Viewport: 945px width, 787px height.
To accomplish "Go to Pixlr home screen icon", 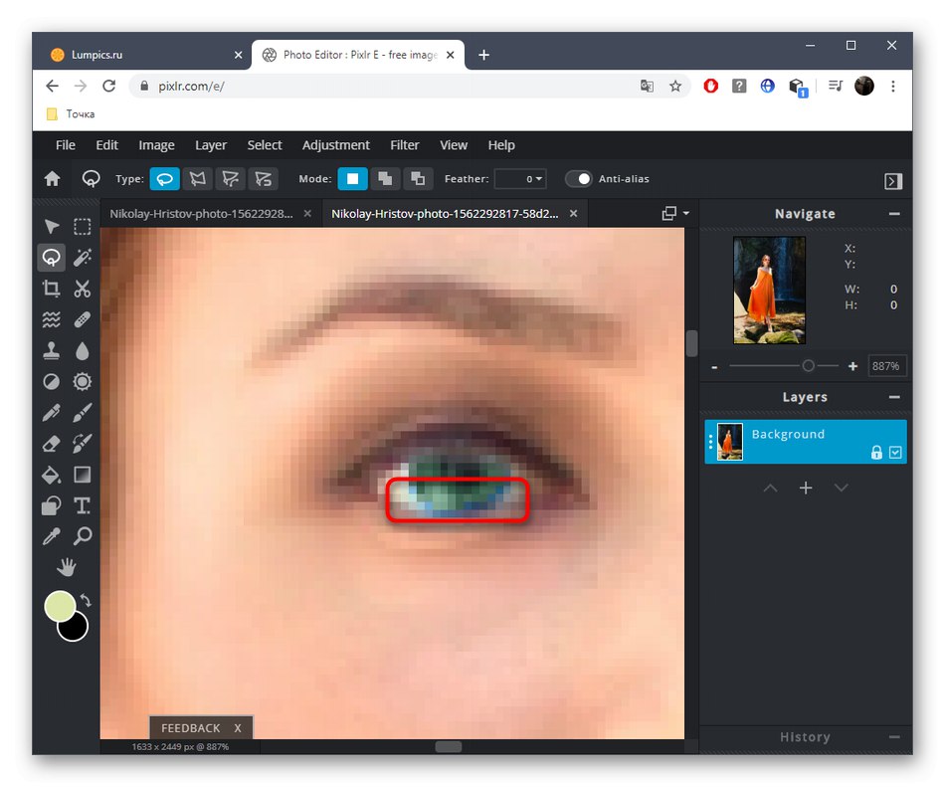I will pos(53,179).
